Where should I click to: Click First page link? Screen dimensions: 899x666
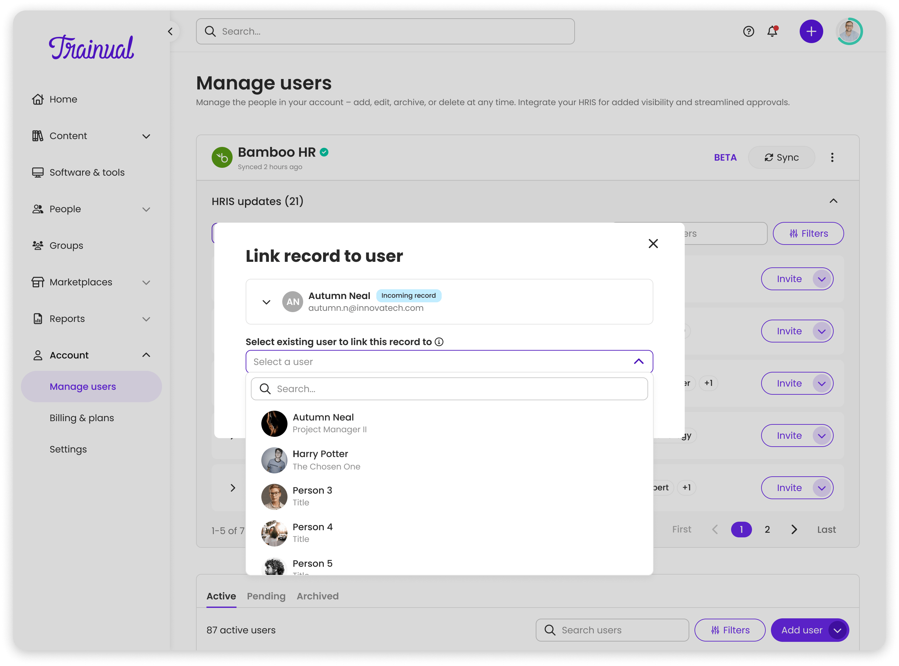681,530
